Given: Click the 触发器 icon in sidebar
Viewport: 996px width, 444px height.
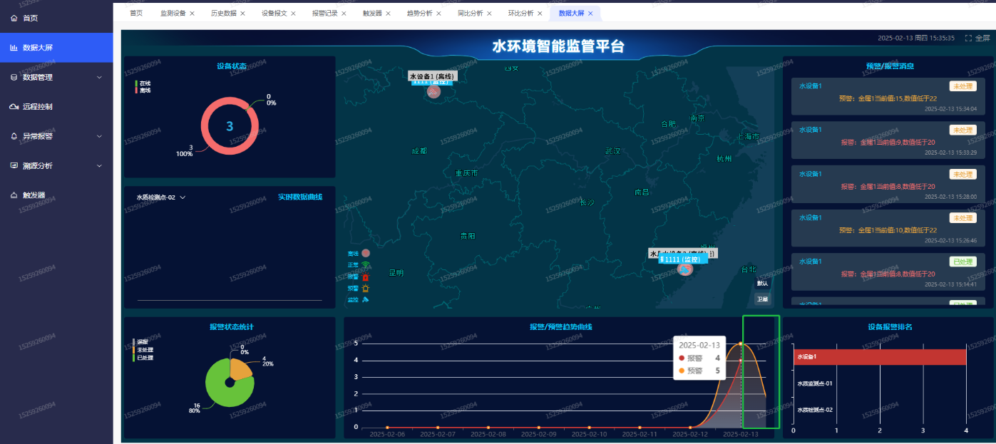Looking at the screenshot, I should [x=14, y=195].
